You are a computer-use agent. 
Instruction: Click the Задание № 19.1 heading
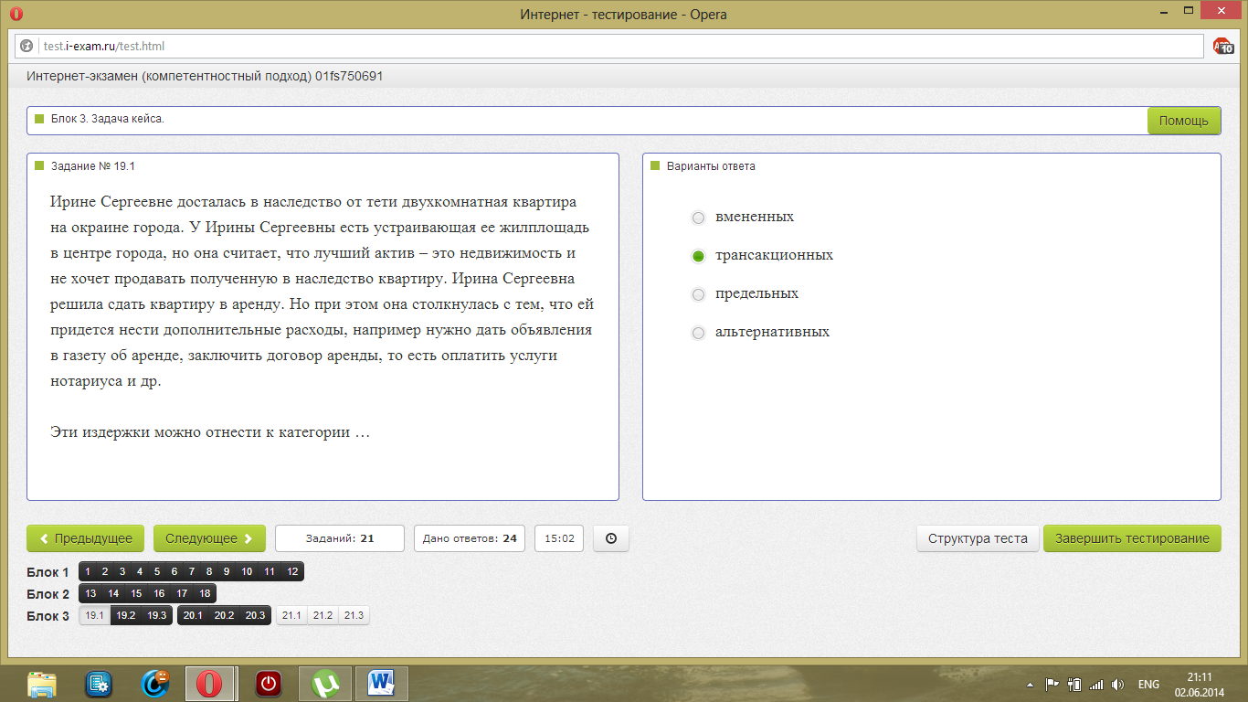[93, 166]
